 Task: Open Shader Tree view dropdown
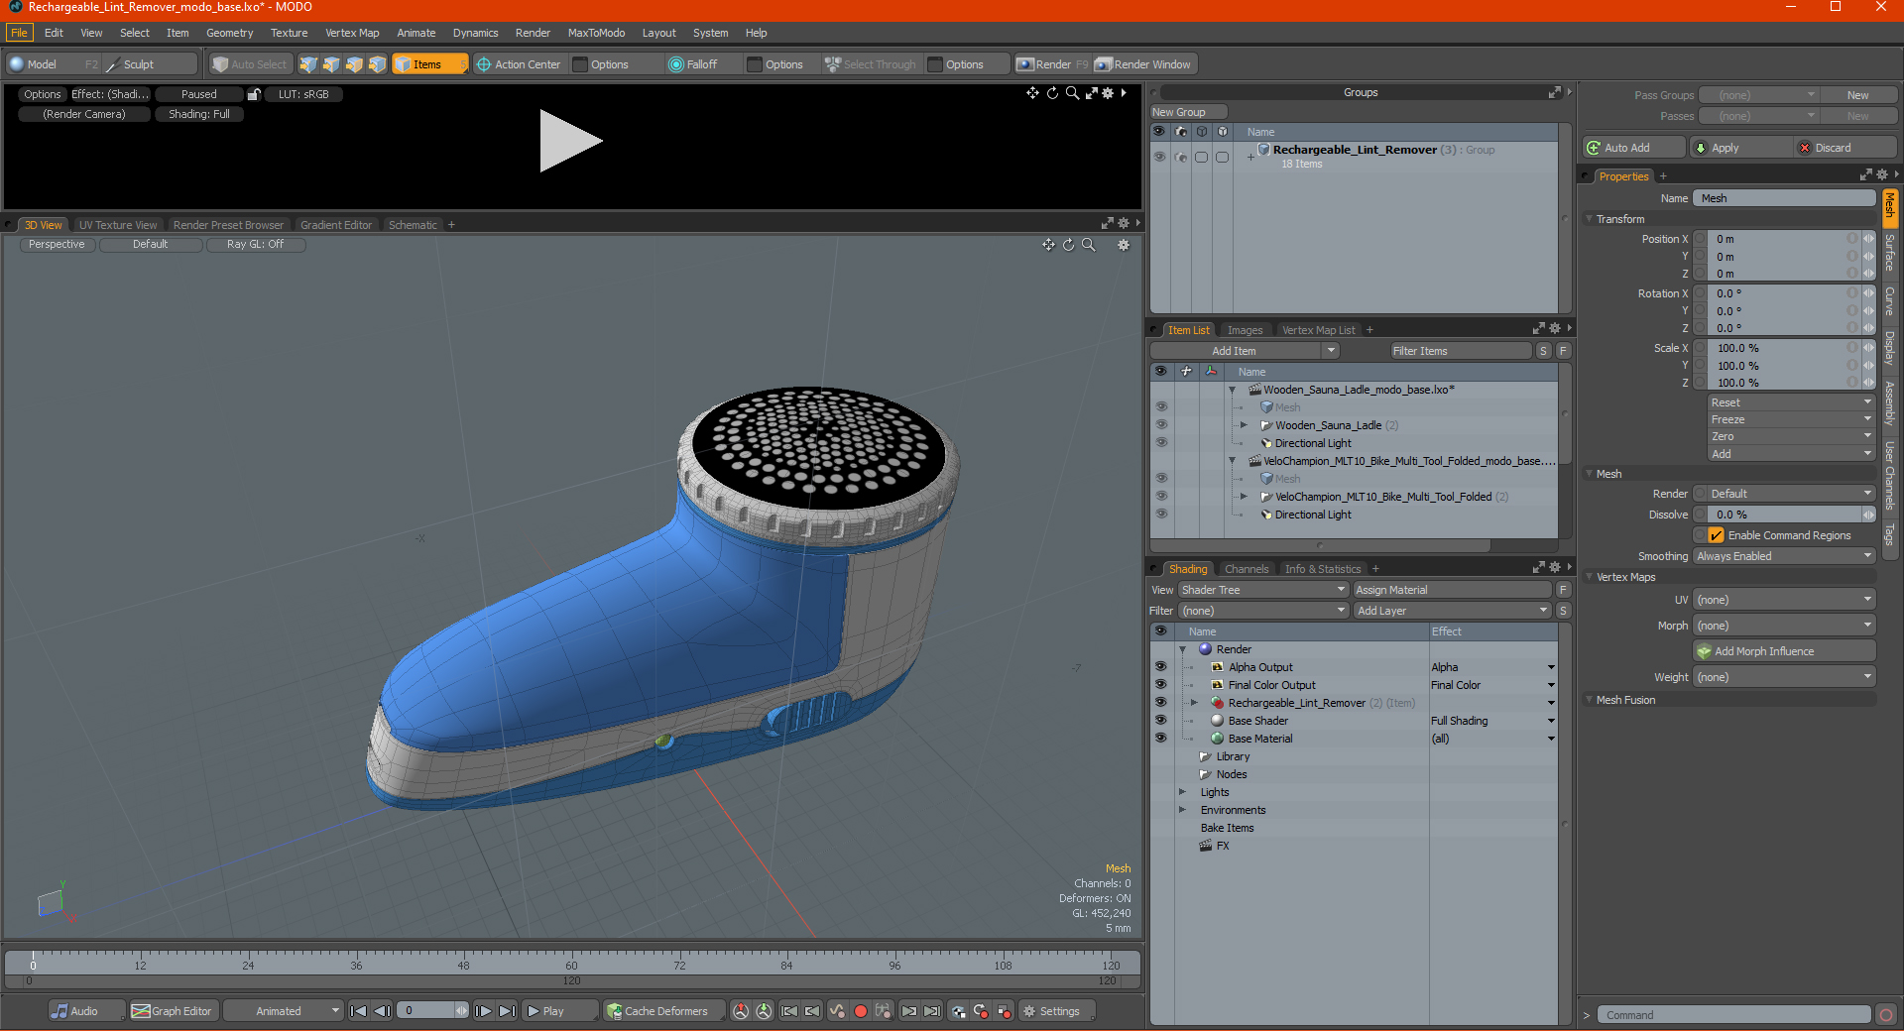tap(1263, 590)
